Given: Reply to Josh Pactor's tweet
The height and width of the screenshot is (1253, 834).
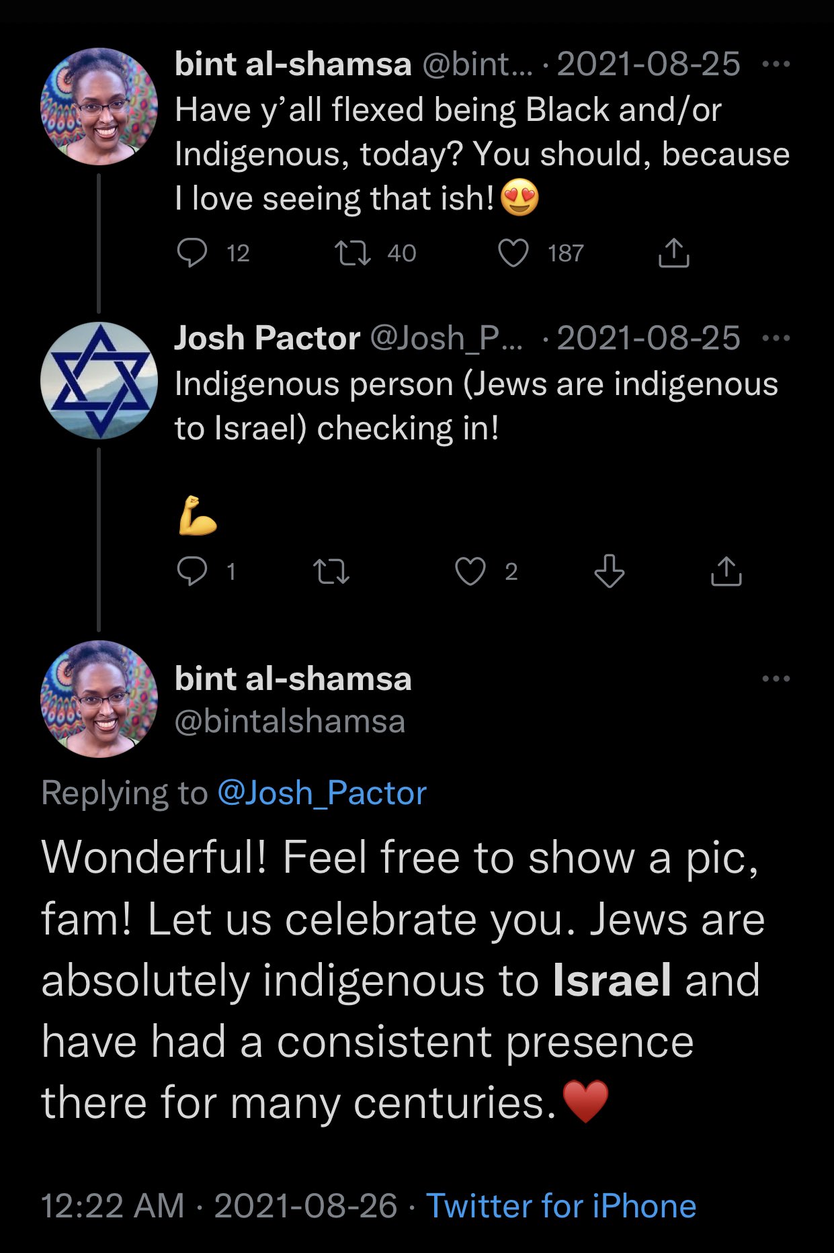Looking at the screenshot, I should (x=192, y=572).
